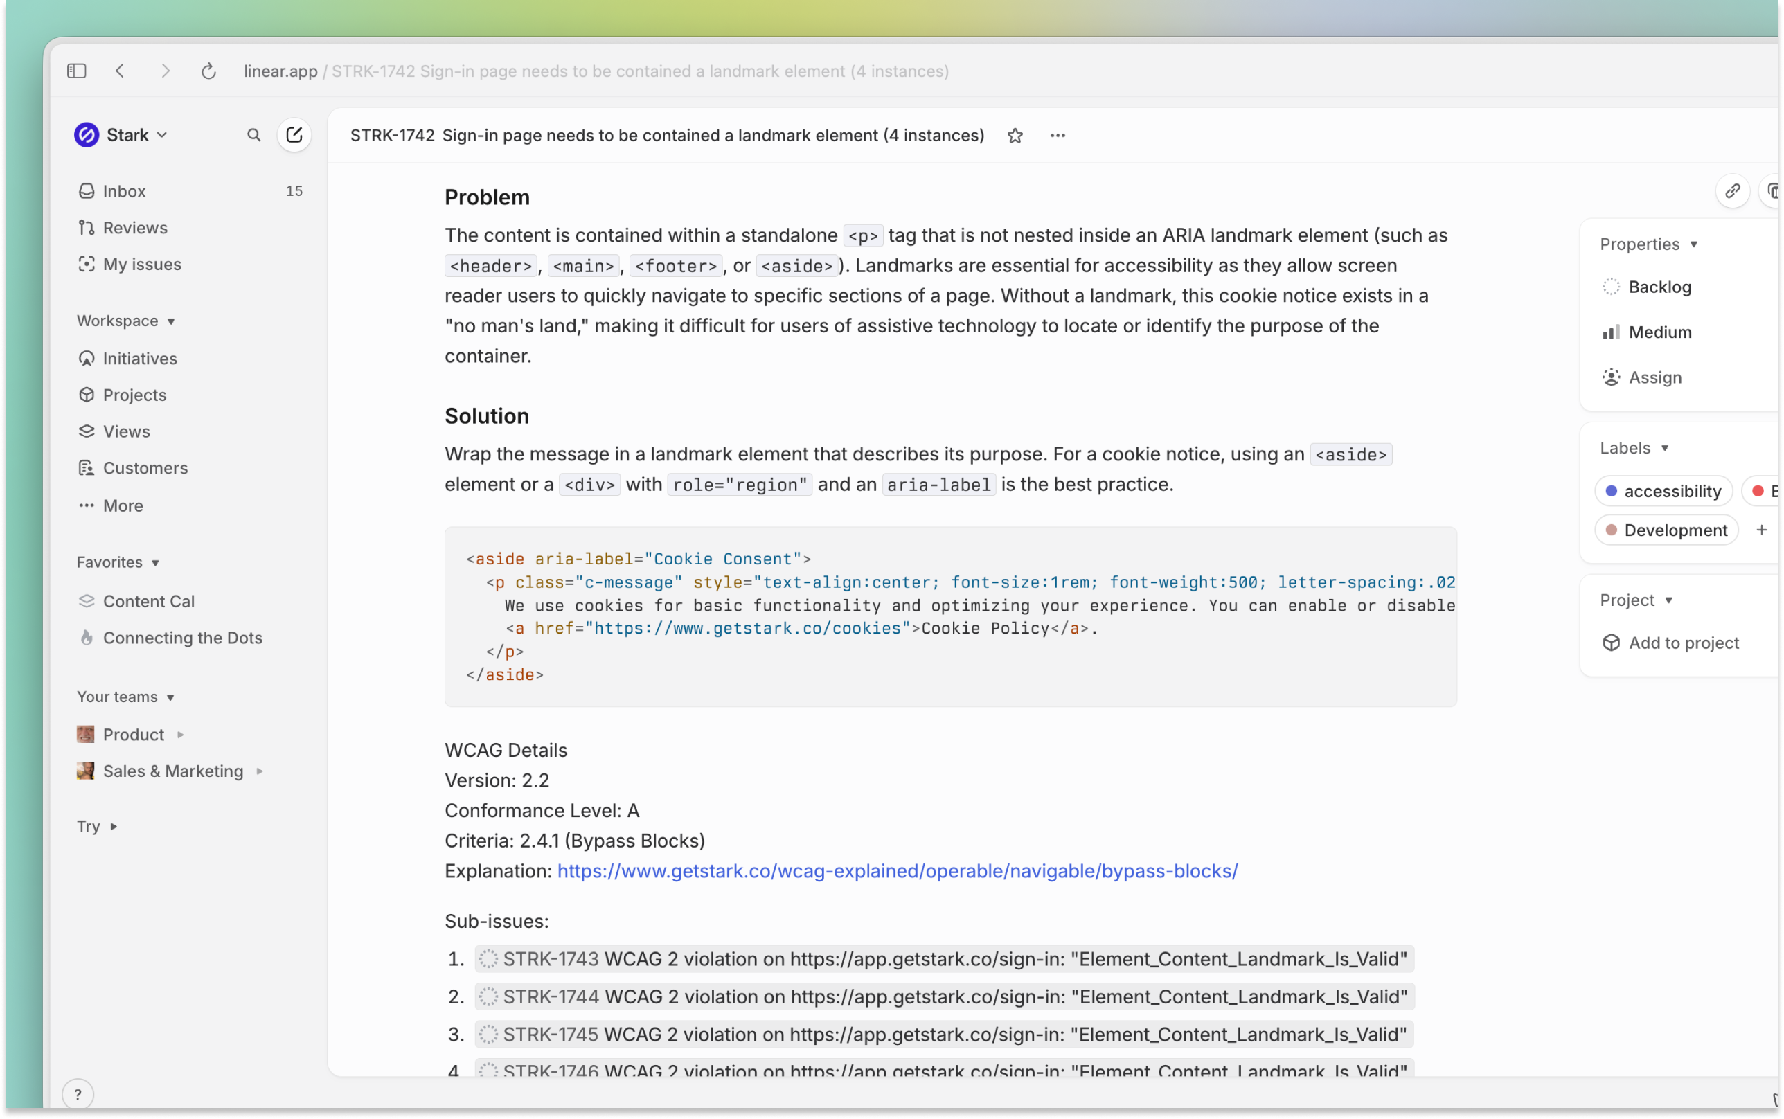Click the Assign person icon
The image size is (1784, 1119).
pos(1612,377)
